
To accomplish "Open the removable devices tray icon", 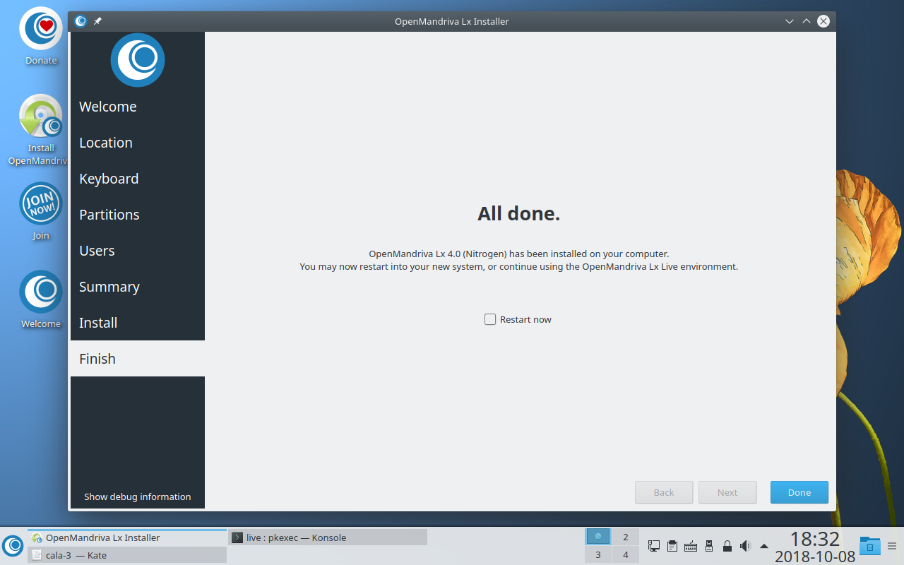I will (x=709, y=546).
